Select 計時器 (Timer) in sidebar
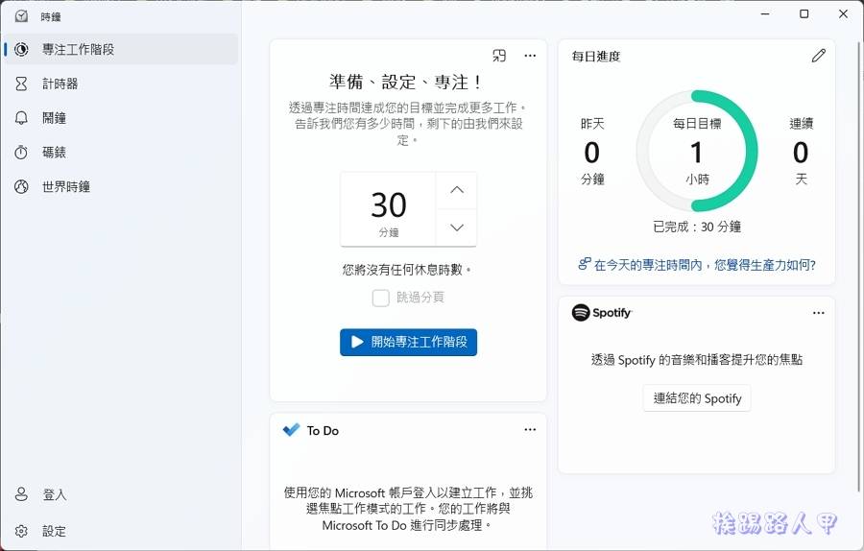 click(60, 84)
